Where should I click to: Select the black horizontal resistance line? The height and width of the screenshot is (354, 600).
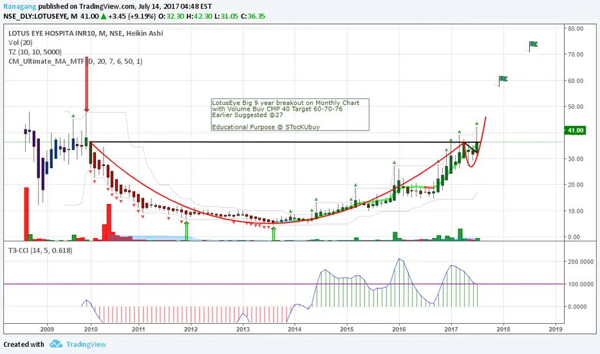285,142
